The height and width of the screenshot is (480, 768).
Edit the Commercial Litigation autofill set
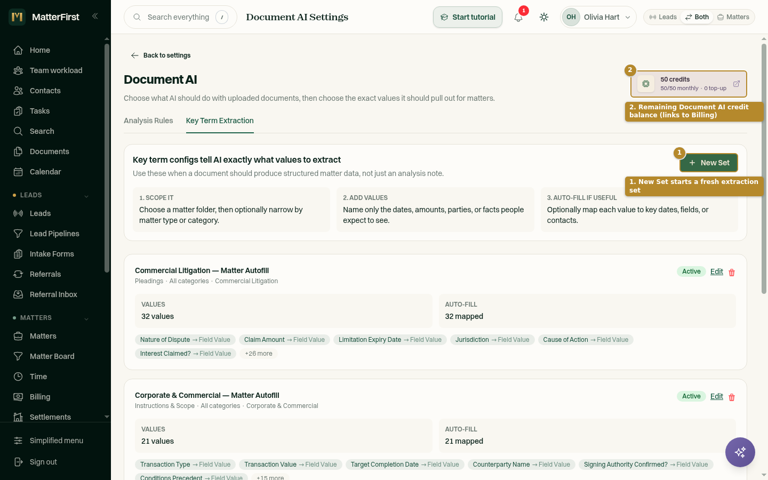pyautogui.click(x=717, y=271)
